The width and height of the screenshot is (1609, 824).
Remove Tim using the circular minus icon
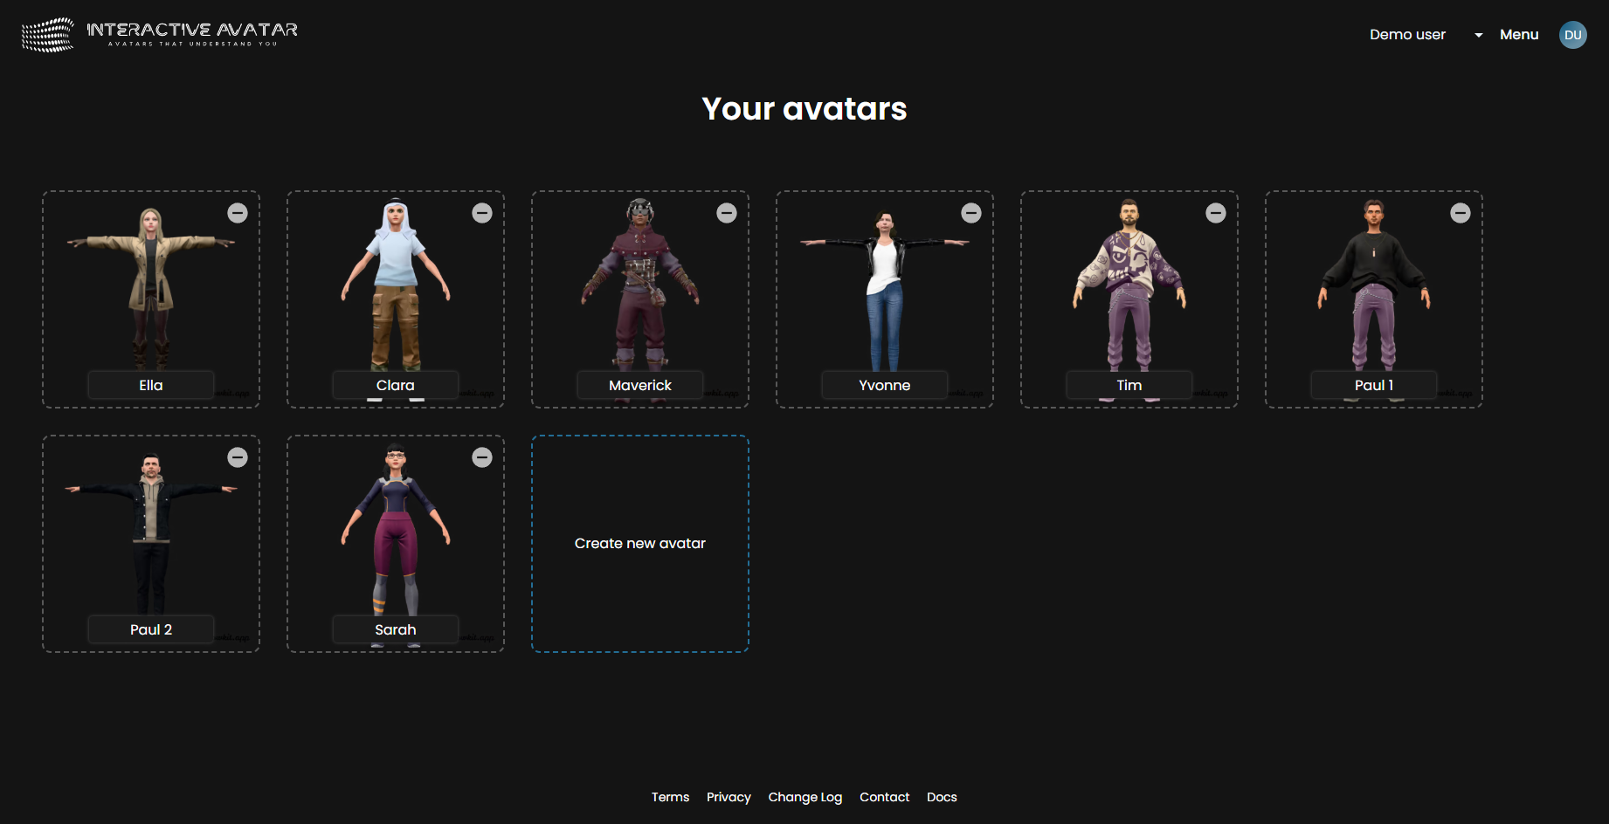coord(1216,212)
